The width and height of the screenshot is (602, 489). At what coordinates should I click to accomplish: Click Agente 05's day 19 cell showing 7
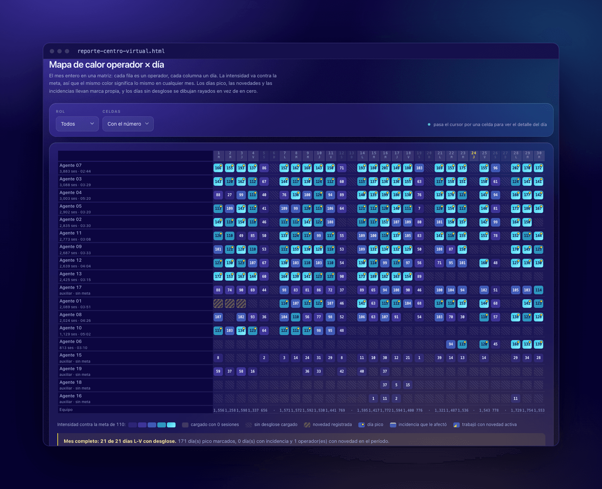pyautogui.click(x=419, y=208)
